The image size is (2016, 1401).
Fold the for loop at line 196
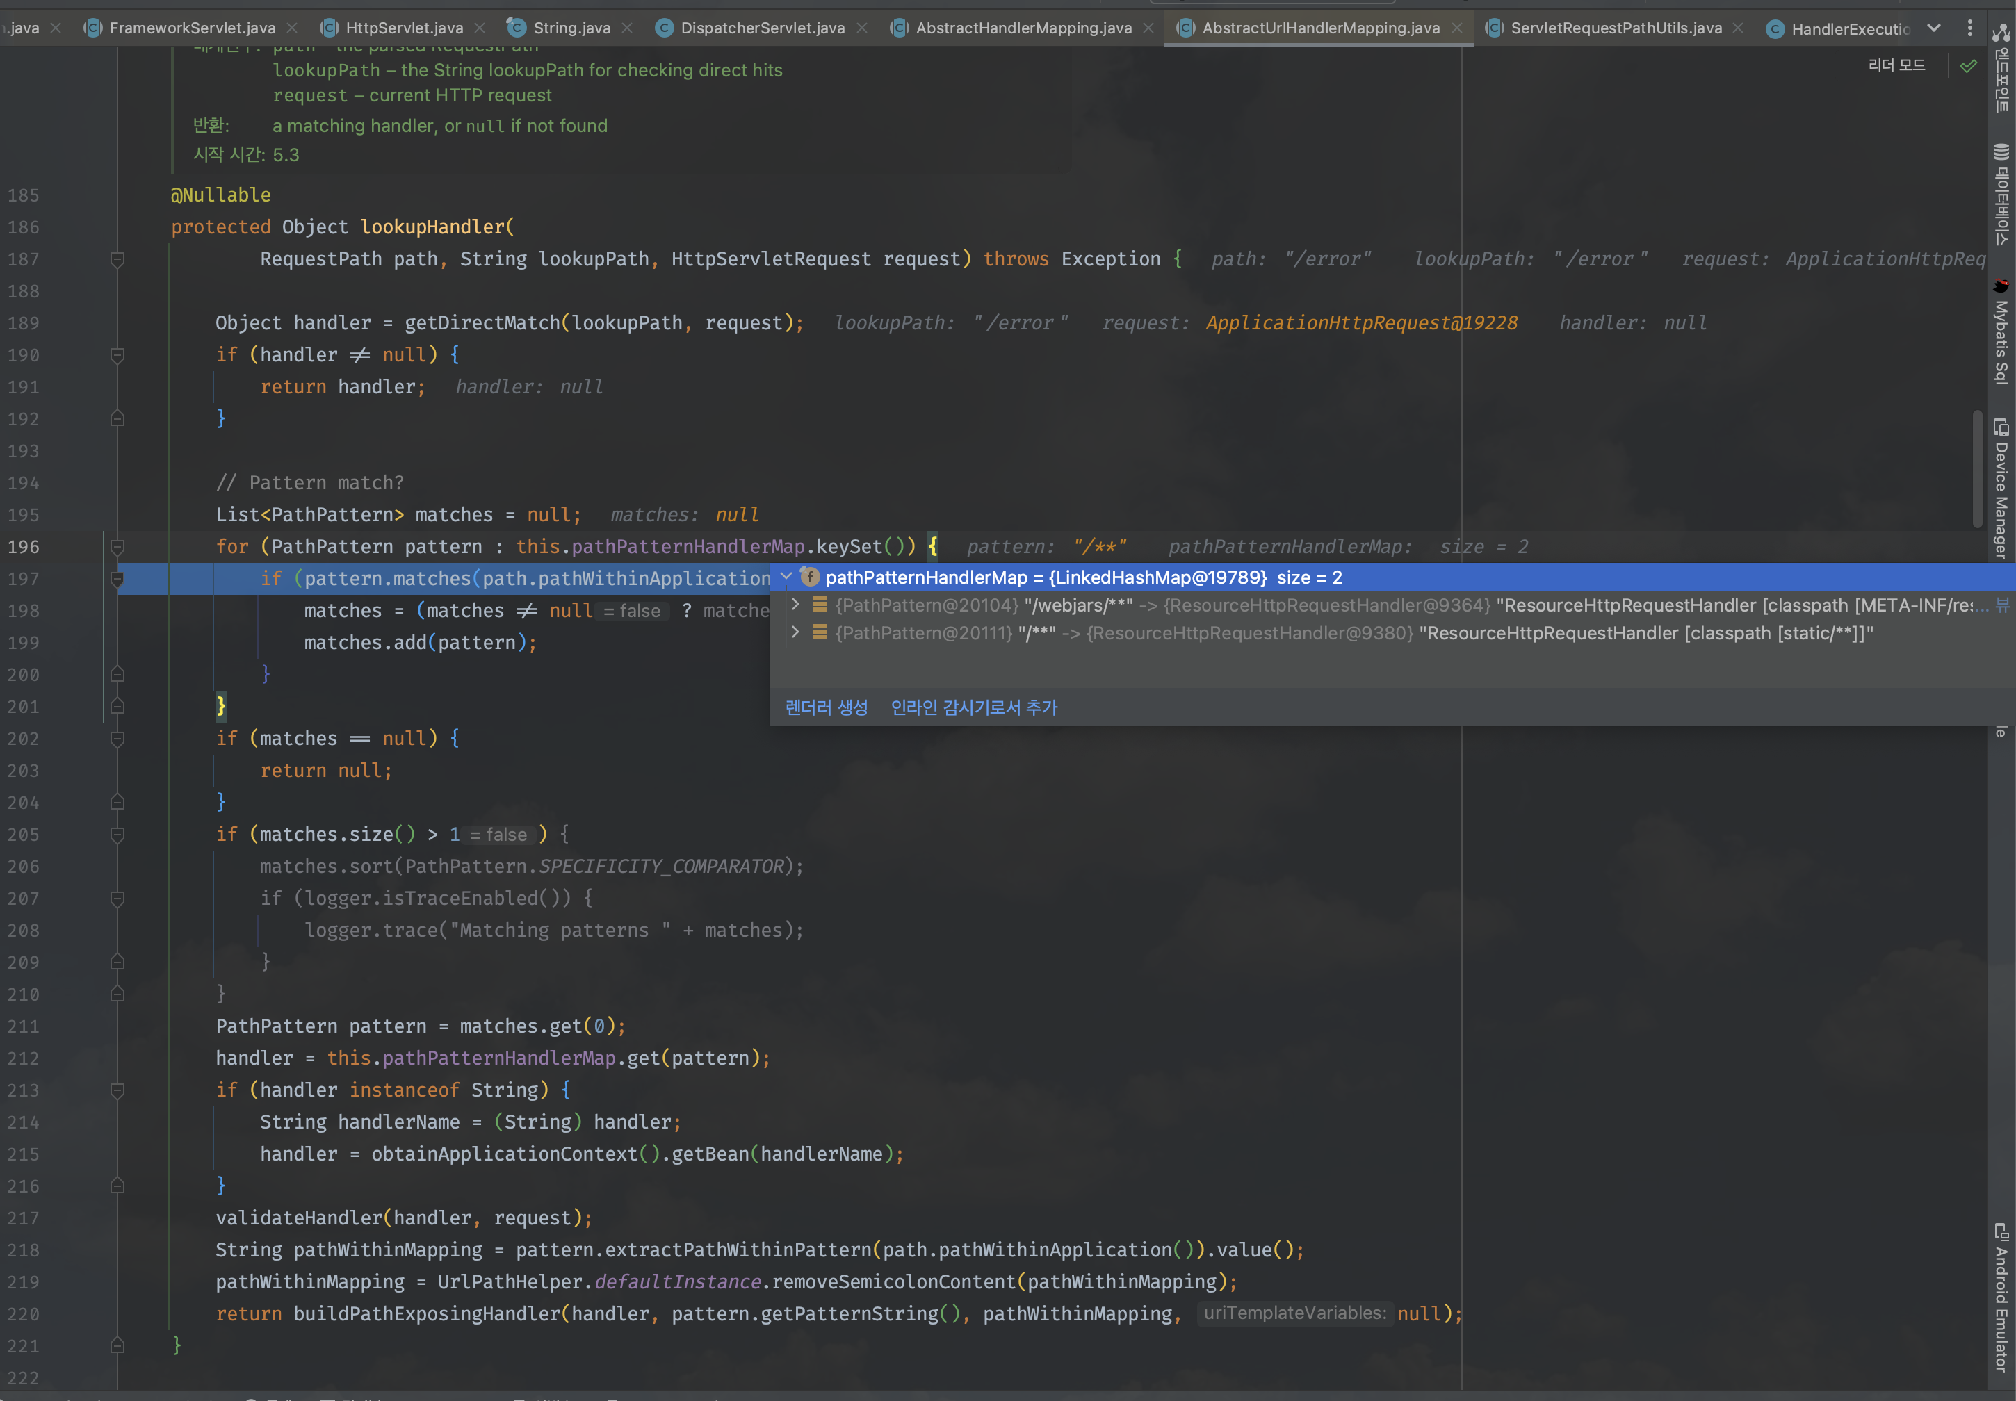117,546
